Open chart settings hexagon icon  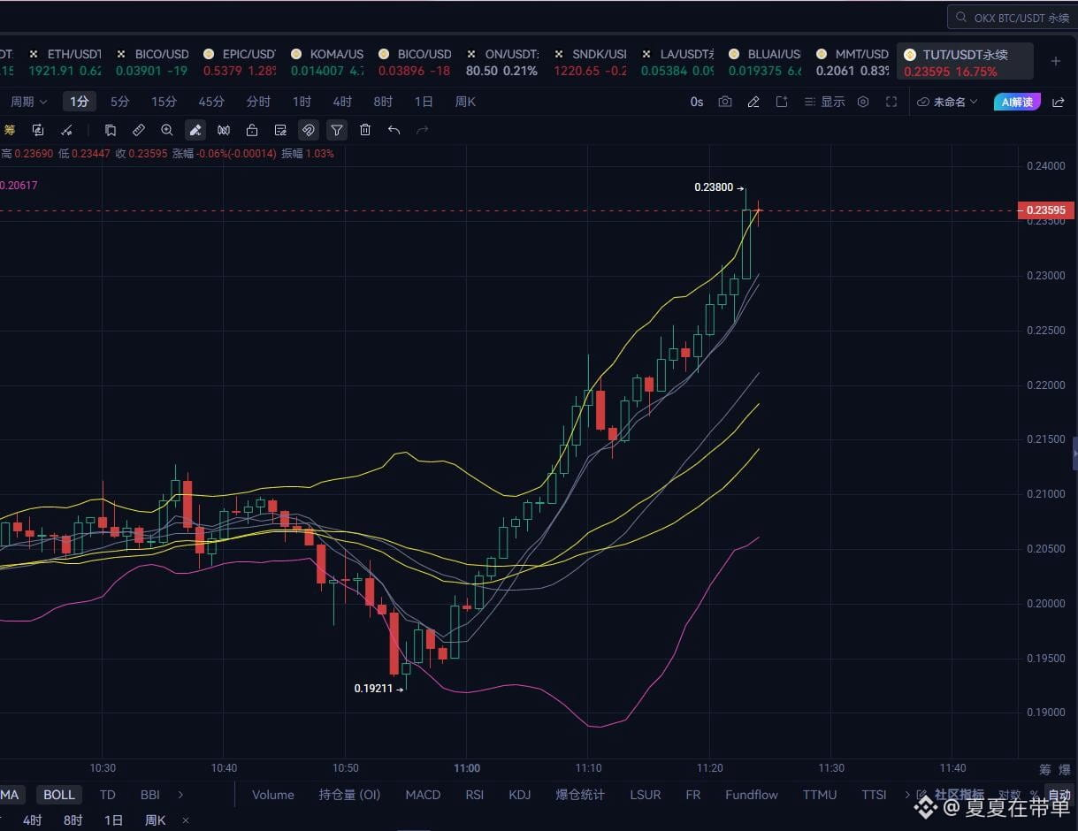[863, 102]
